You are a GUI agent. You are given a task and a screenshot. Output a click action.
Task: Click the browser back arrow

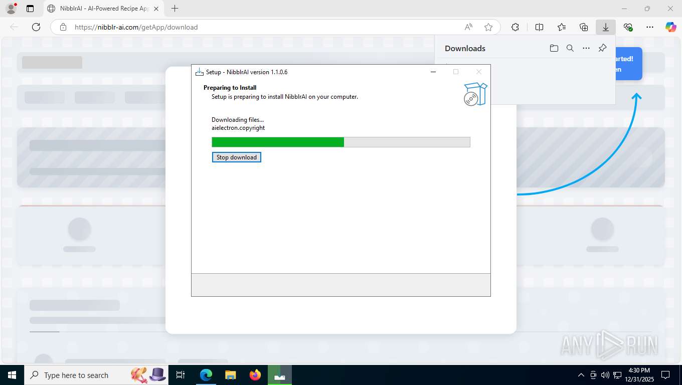[x=14, y=27]
